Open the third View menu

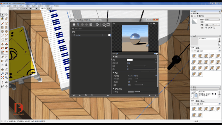tap(15, 6)
